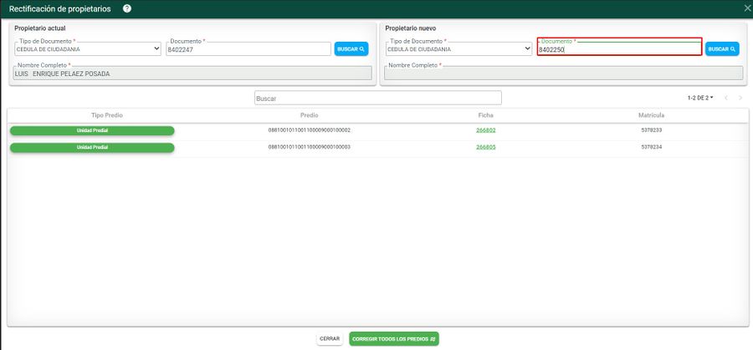Select the second Unidad Predial badge
753x350 pixels.
tap(92, 148)
